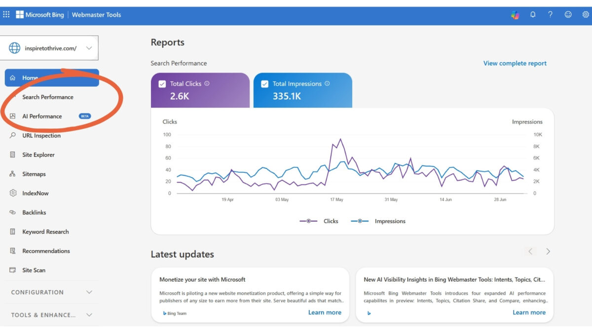
Task: Click the New AI Visibility Insights heading
Action: pos(454,279)
